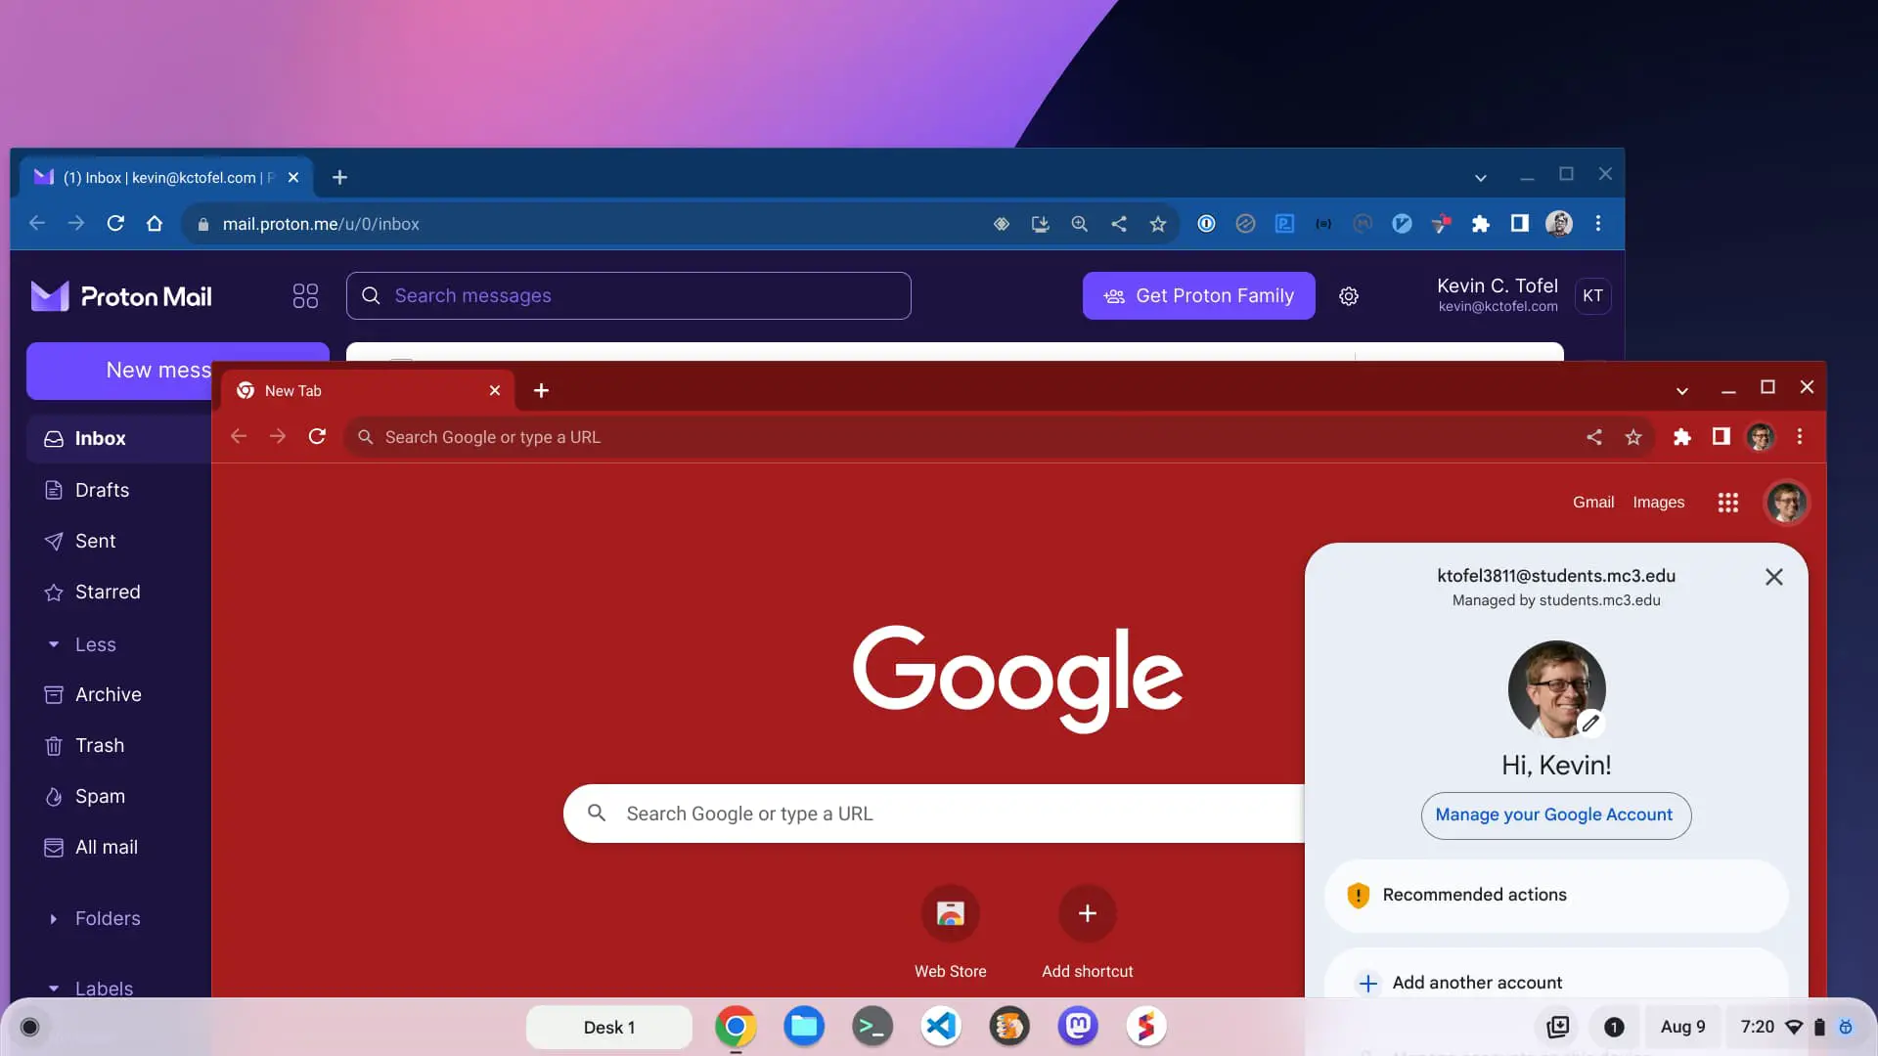Open Recommended actions
1878x1056 pixels.
click(1555, 895)
